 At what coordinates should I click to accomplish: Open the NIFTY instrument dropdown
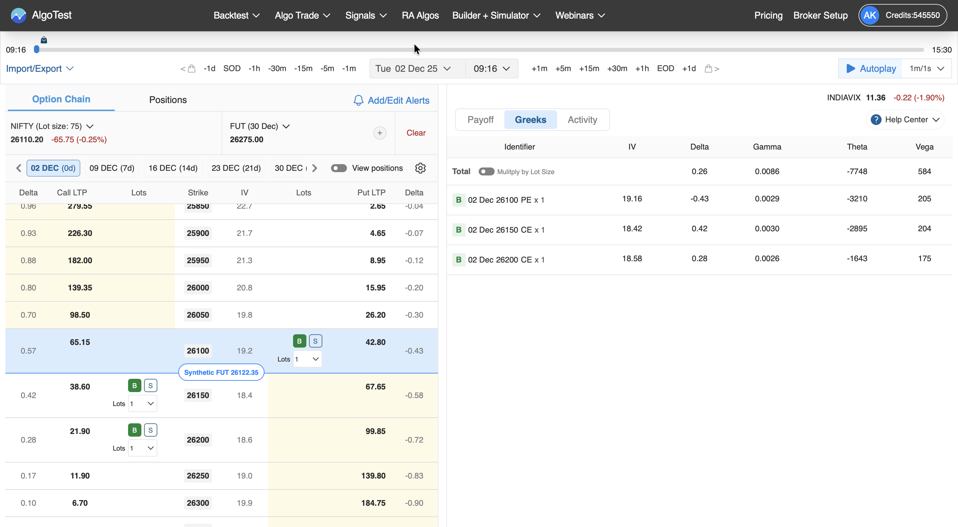[52, 126]
